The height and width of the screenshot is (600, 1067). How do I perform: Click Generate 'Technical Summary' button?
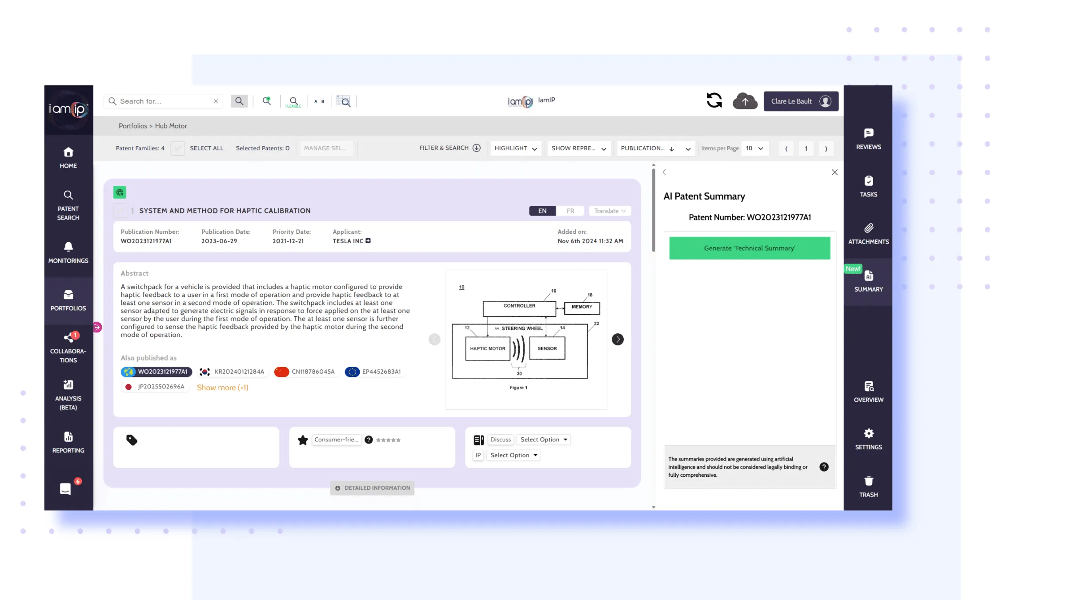tap(749, 248)
